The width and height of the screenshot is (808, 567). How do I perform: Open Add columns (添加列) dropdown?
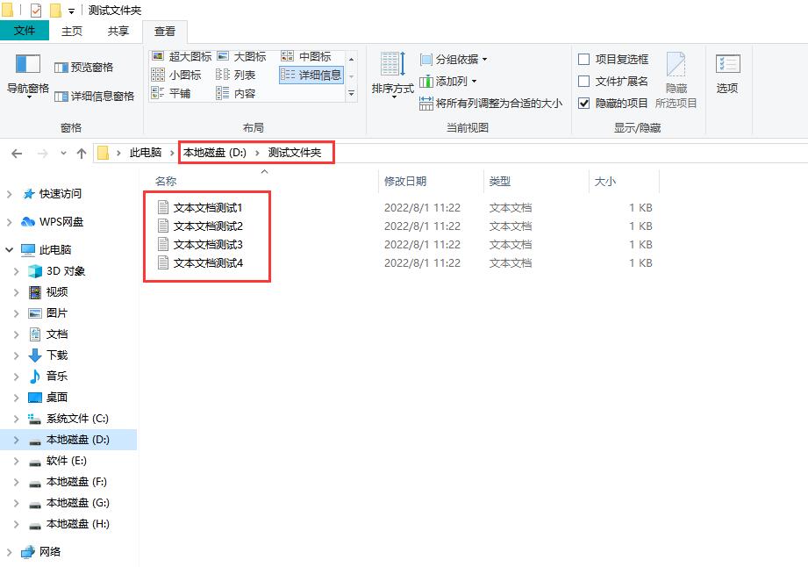pos(447,82)
